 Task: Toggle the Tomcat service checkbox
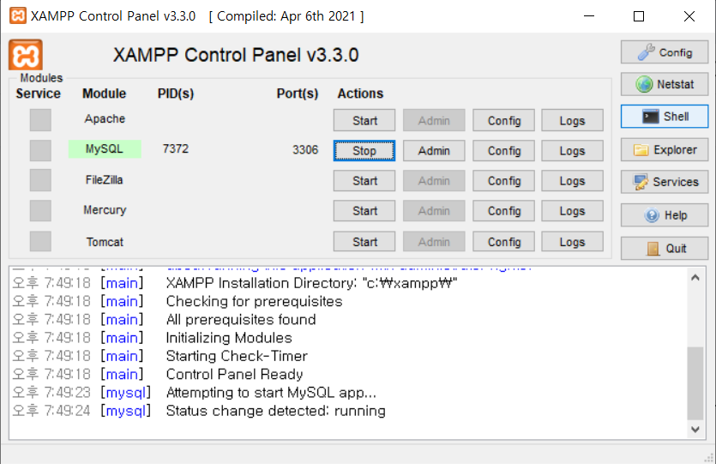(40, 241)
